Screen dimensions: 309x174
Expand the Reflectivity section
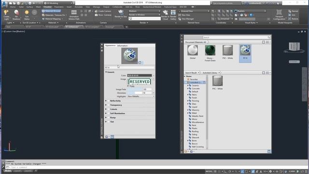tap(106, 101)
